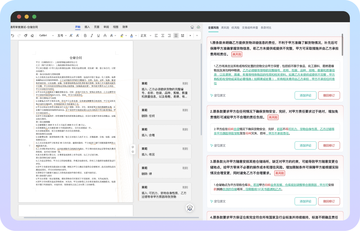Click the undo arrow in the toolbar
The height and width of the screenshot is (231, 360).
coord(13,35)
